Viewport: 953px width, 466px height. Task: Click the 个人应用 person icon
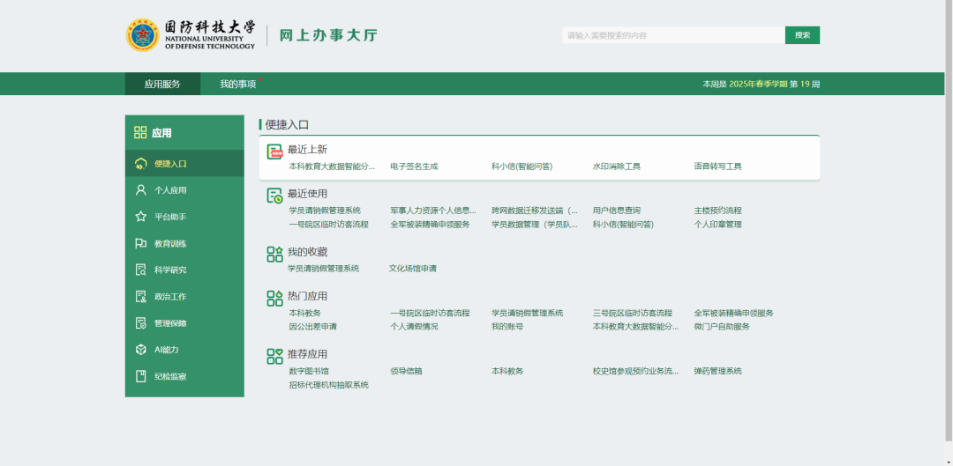[140, 190]
